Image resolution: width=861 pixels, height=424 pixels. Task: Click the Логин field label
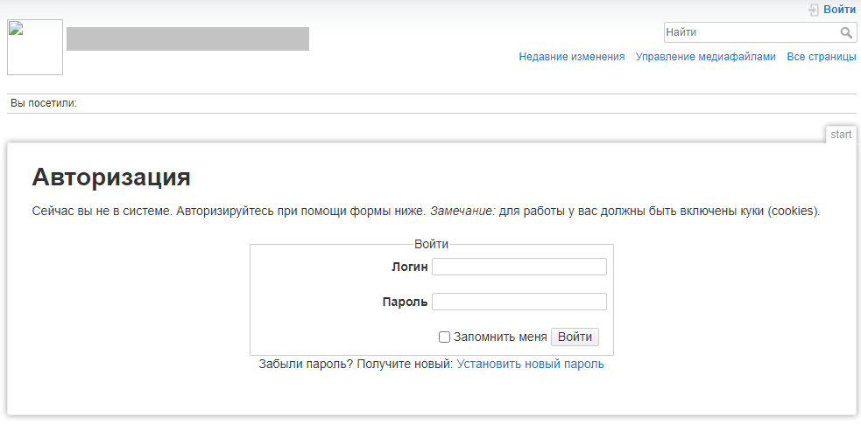coord(409,268)
